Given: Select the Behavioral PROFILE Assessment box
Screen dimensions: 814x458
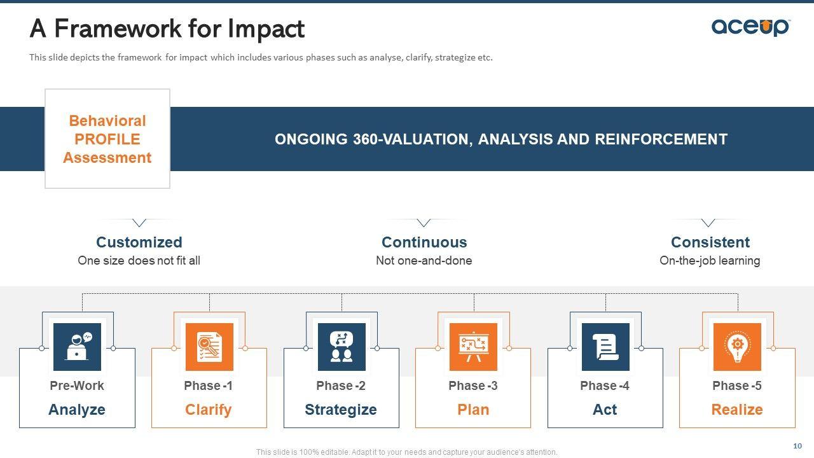Looking at the screenshot, I should click(107, 139).
